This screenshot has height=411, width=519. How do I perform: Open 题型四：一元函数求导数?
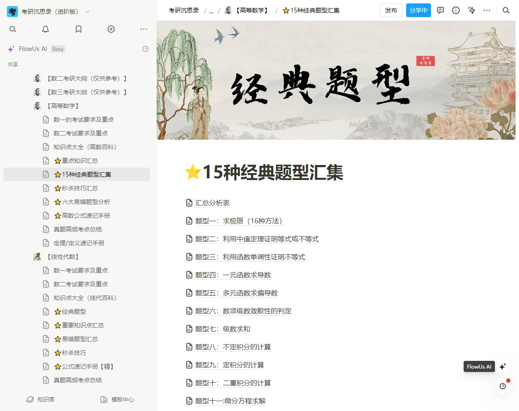point(233,275)
